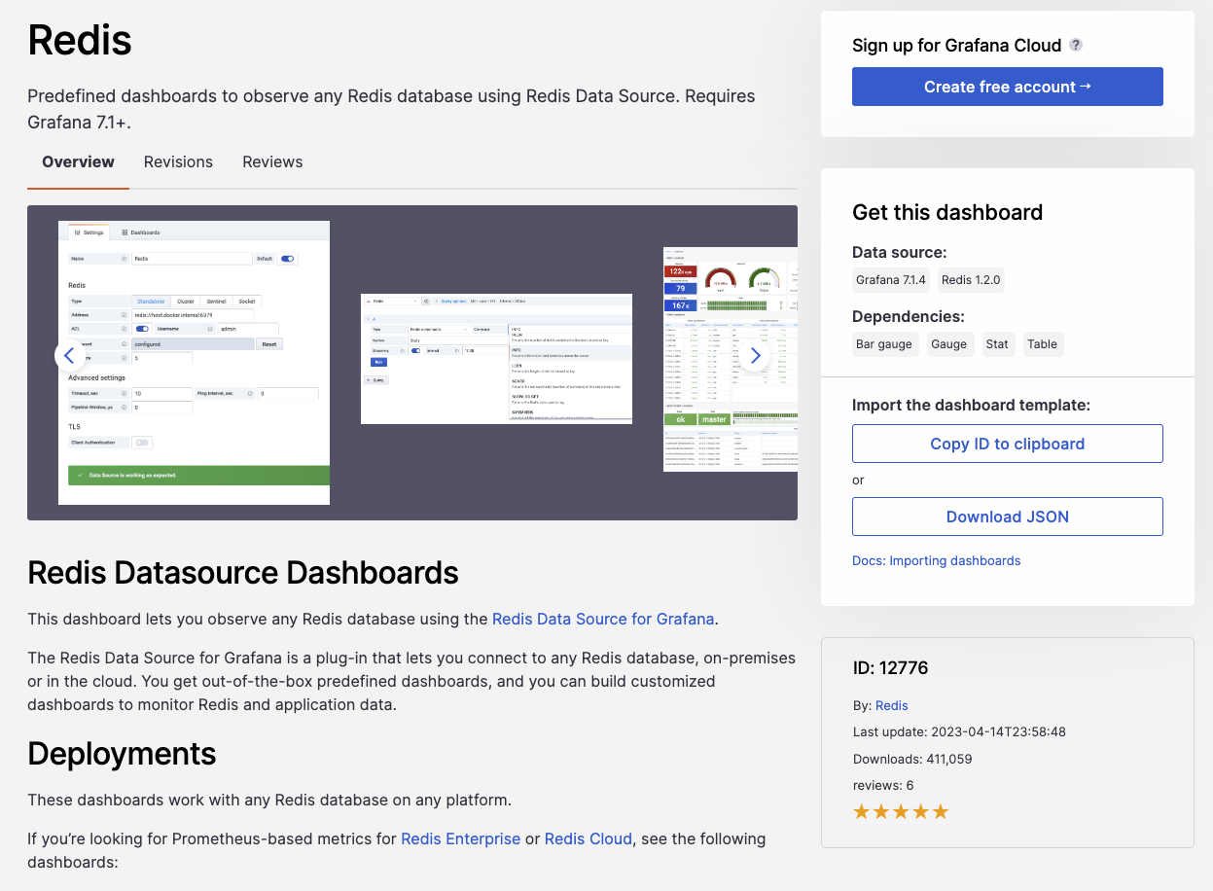This screenshot has width=1213, height=891.
Task: Open the Redis dashboard screenshot thumbnail
Action: (731, 359)
